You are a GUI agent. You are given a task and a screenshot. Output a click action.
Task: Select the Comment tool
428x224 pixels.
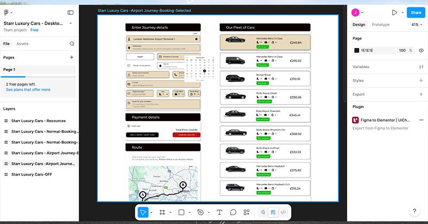point(233,212)
